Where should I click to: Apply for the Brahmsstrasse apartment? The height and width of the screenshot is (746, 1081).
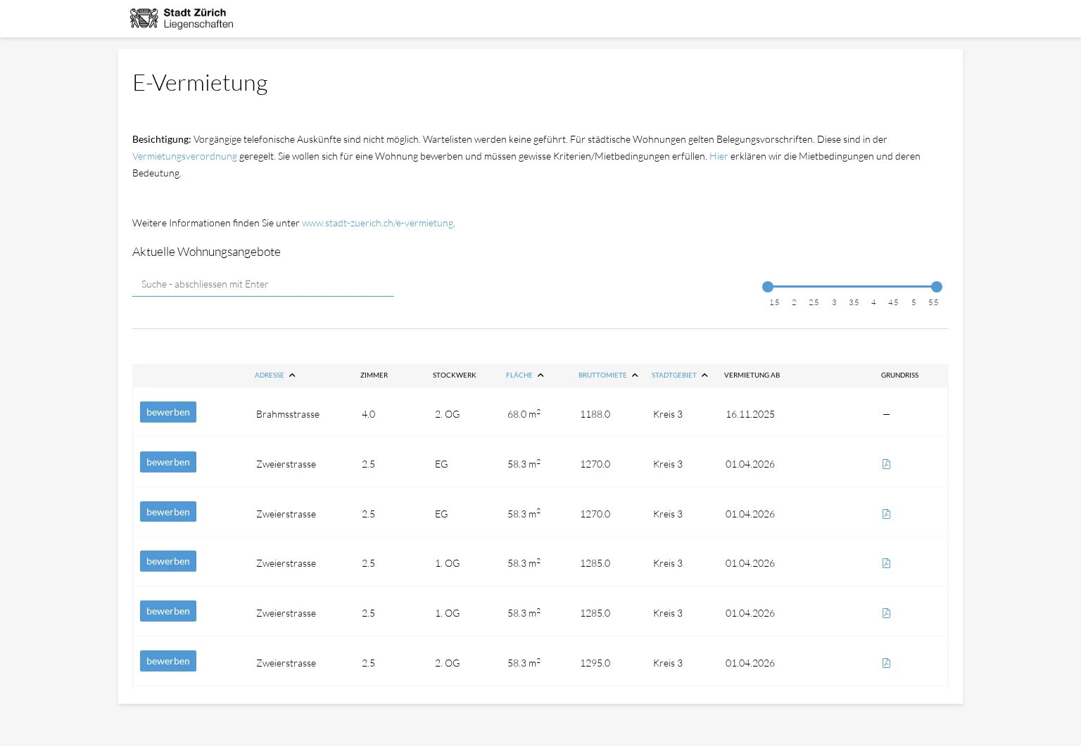(x=168, y=412)
